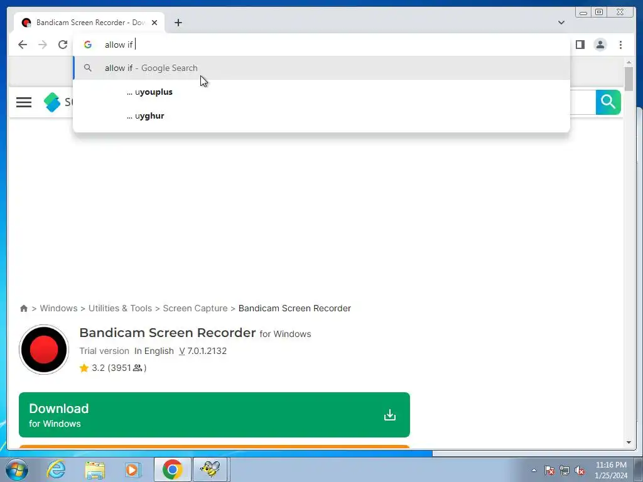Click the page scrollbar up arrow
The image size is (643, 482).
coord(629,63)
